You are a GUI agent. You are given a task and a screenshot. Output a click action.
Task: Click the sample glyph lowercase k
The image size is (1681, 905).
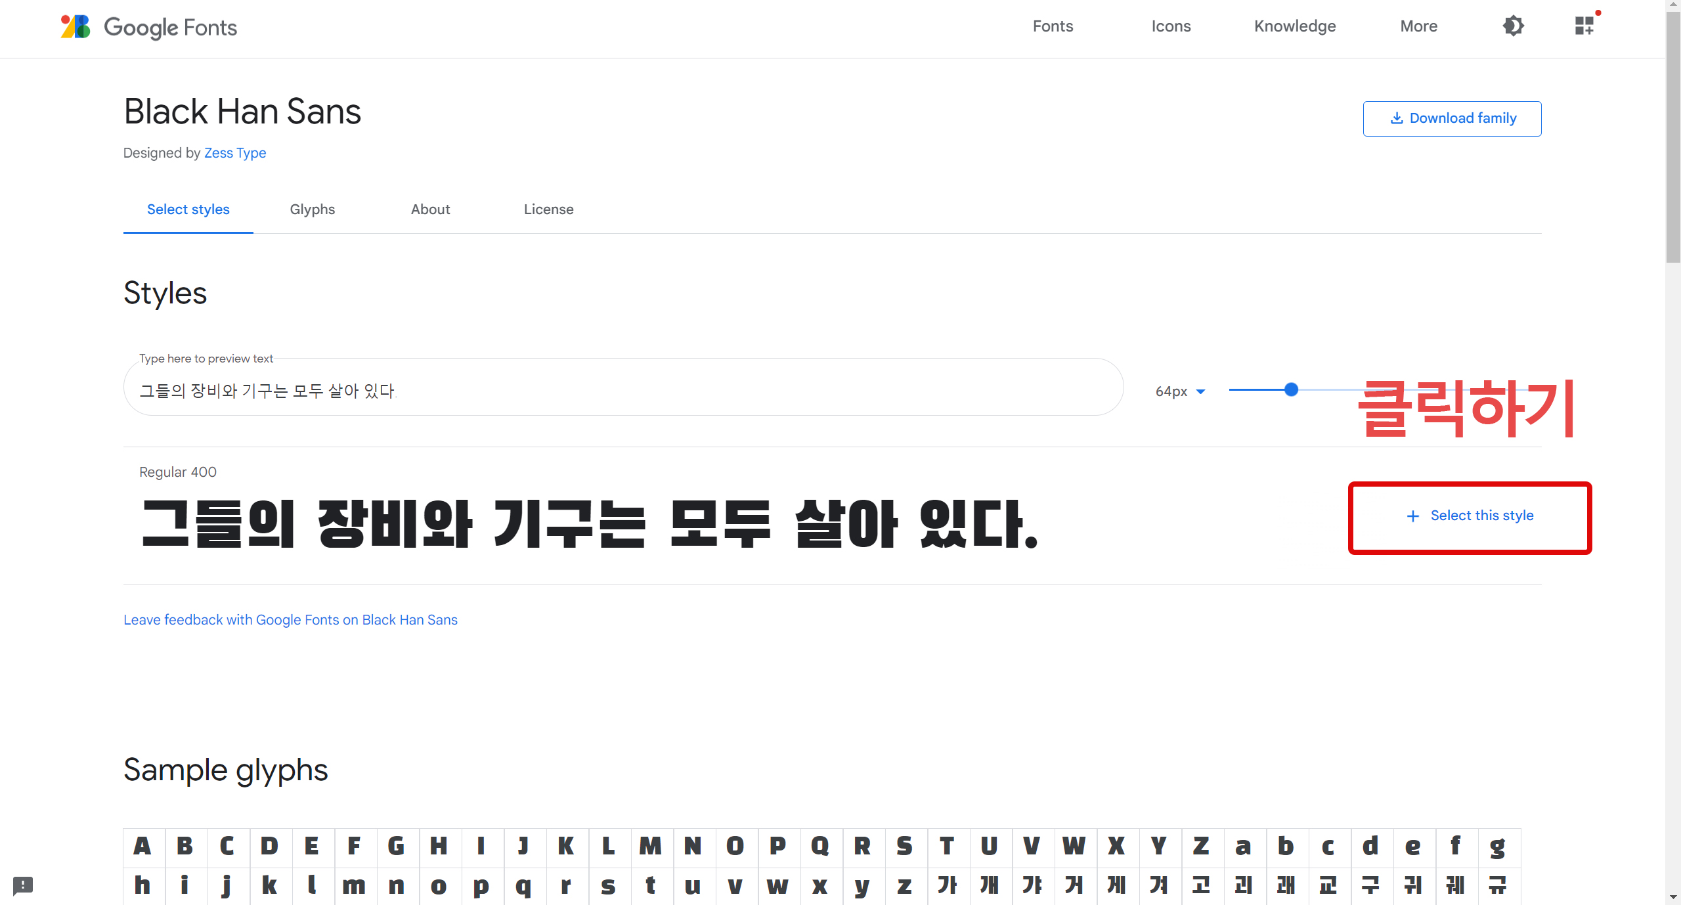pos(269,885)
